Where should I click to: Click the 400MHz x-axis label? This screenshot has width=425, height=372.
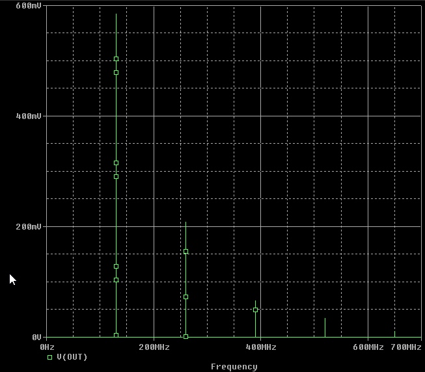coord(261,347)
